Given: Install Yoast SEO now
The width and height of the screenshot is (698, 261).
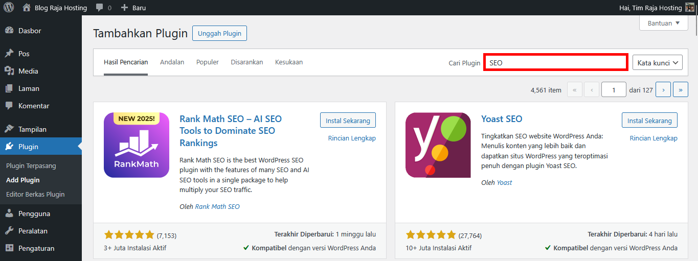Looking at the screenshot, I should click(x=649, y=121).
